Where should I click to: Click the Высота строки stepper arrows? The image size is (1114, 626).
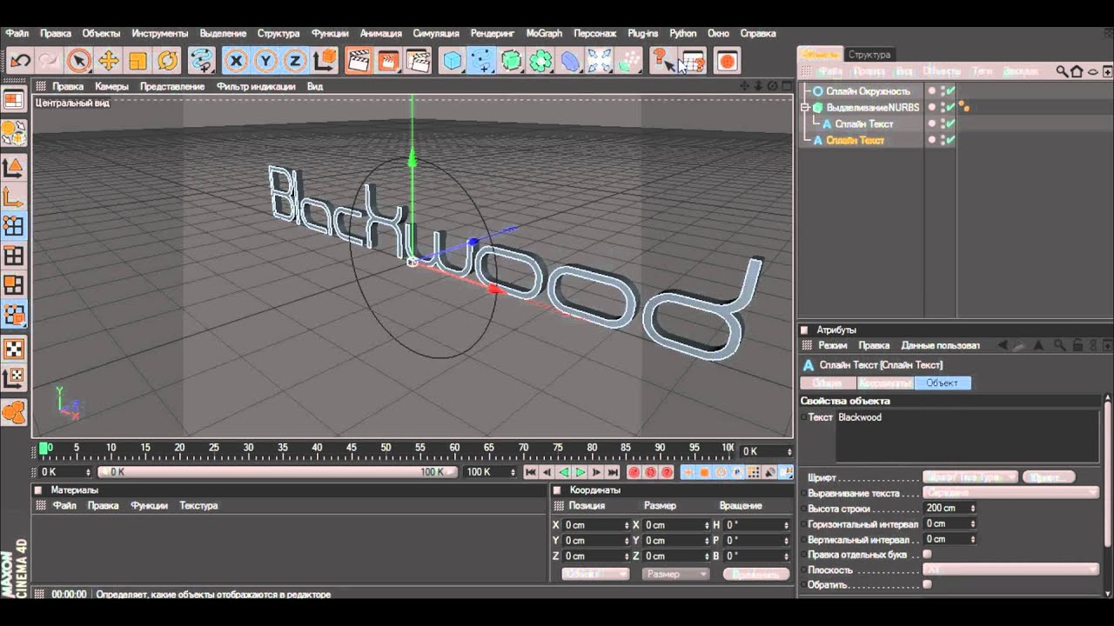[x=972, y=508]
